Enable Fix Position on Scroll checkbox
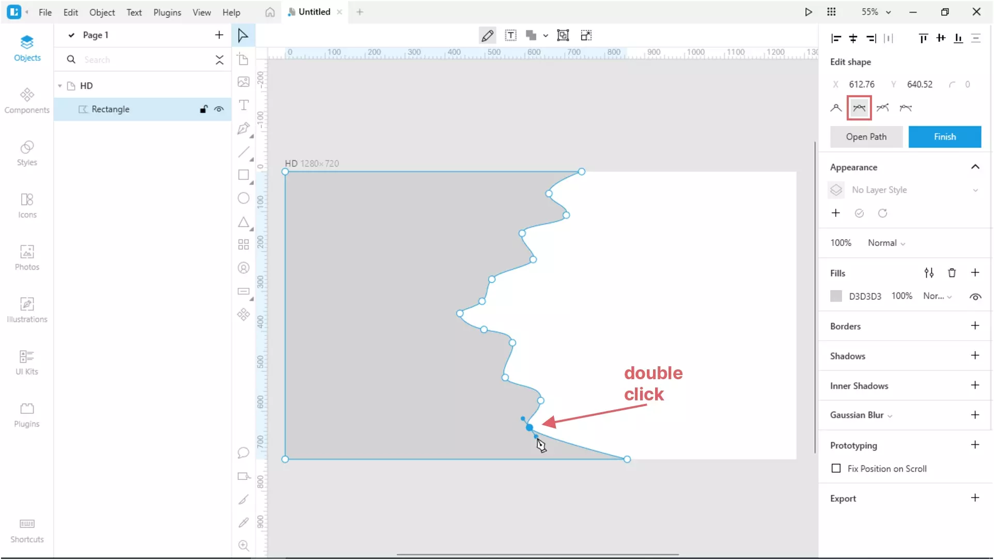994x560 pixels. [835, 469]
